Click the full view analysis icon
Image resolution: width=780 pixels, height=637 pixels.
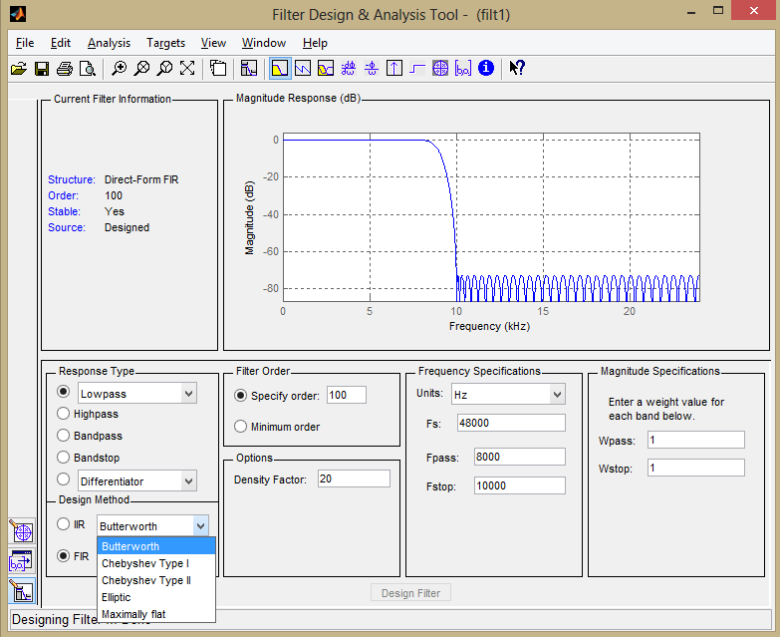tap(218, 68)
